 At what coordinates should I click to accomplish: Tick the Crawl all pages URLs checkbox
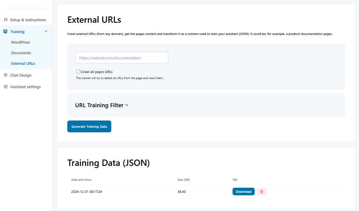click(x=78, y=72)
